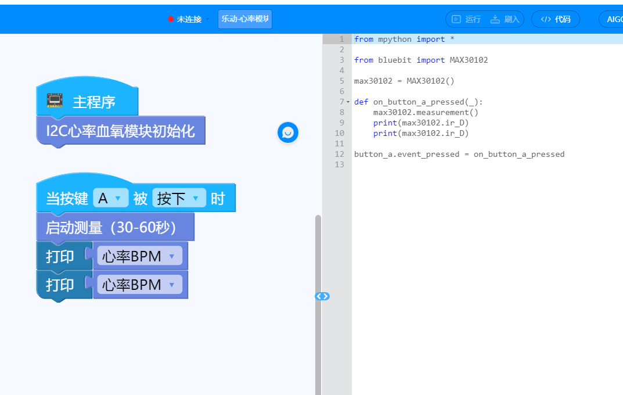This screenshot has height=395, width=623.
Task: Open the button A selector dropdown
Action: [x=110, y=198]
